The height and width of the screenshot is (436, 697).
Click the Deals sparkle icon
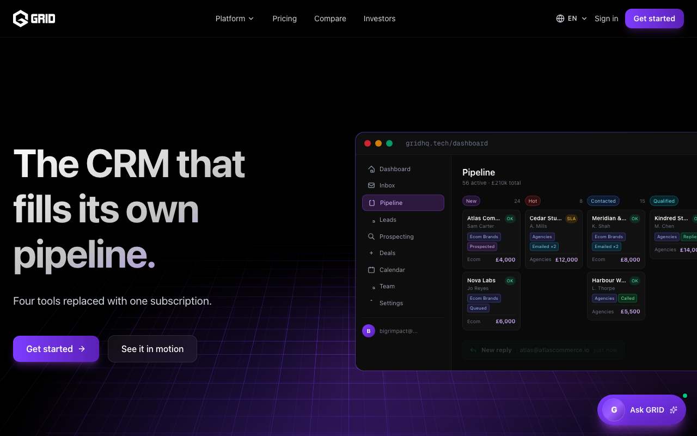tap(371, 253)
